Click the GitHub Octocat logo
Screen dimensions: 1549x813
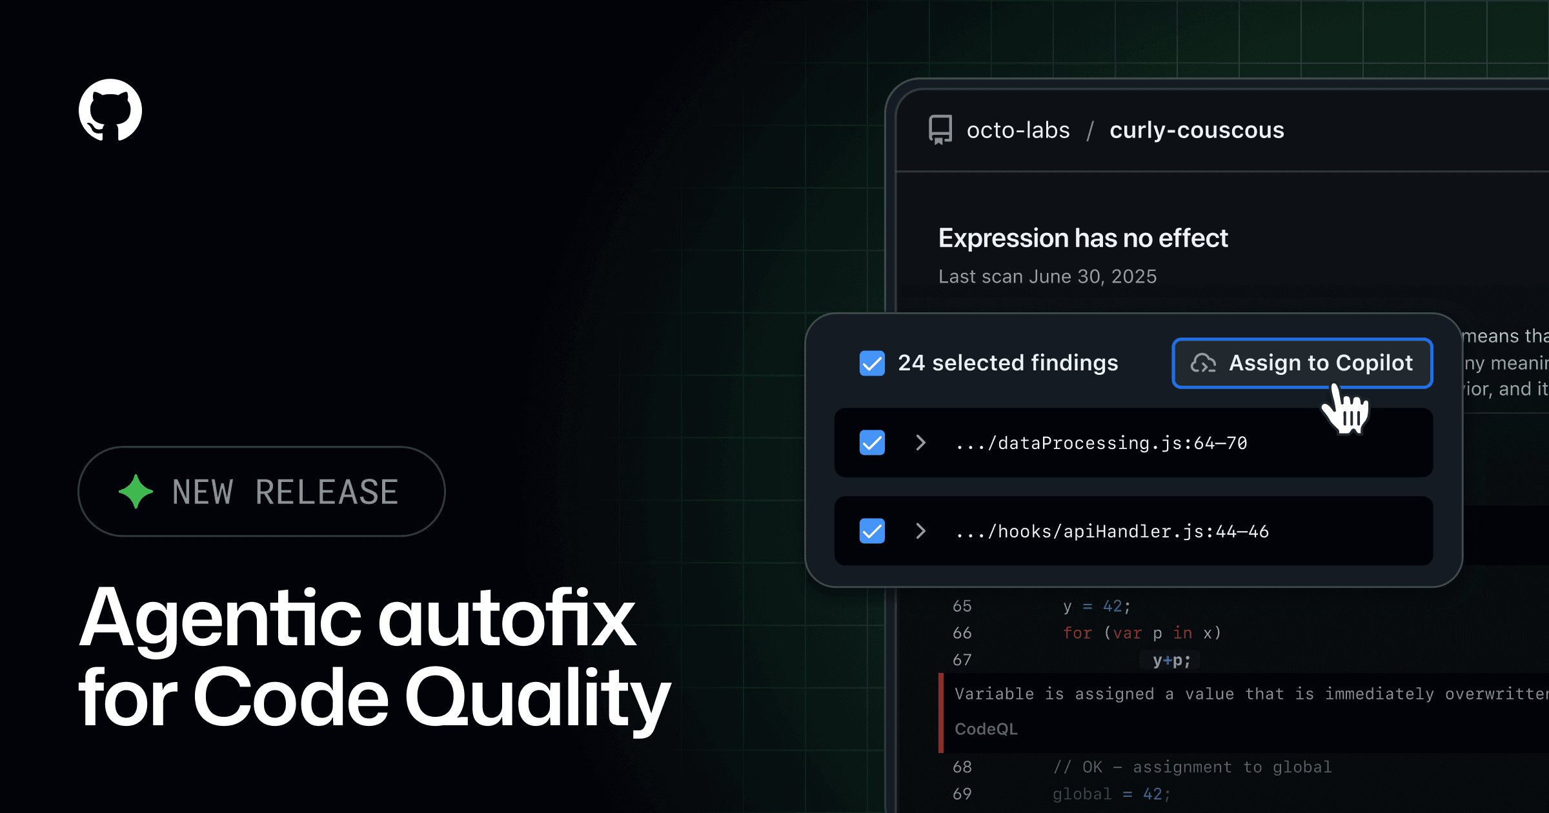coord(110,110)
